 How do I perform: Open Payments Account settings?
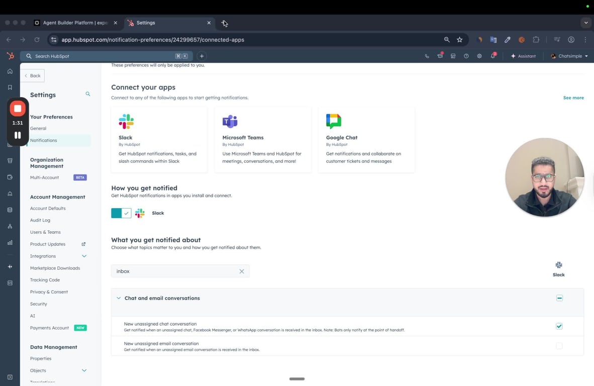tap(49, 328)
